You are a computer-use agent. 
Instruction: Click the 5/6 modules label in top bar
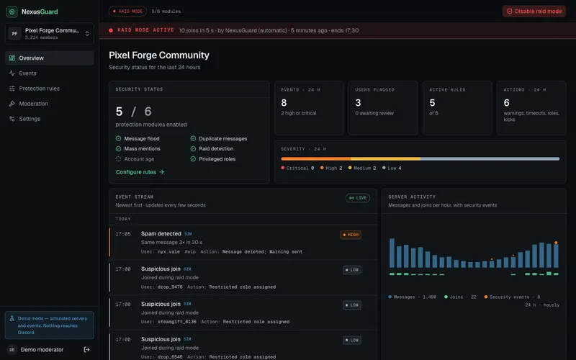click(x=166, y=12)
